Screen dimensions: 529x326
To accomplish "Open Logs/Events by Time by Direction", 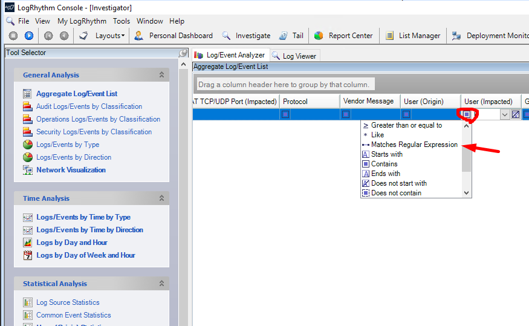I will pos(89,230).
